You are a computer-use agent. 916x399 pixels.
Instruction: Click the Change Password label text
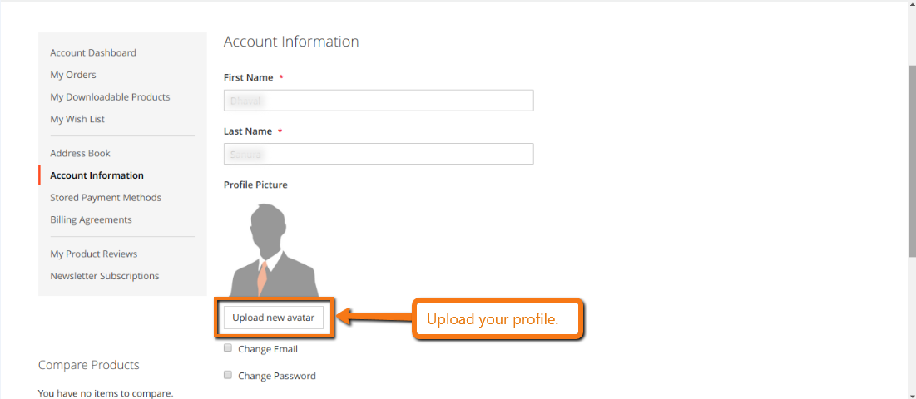click(x=277, y=376)
